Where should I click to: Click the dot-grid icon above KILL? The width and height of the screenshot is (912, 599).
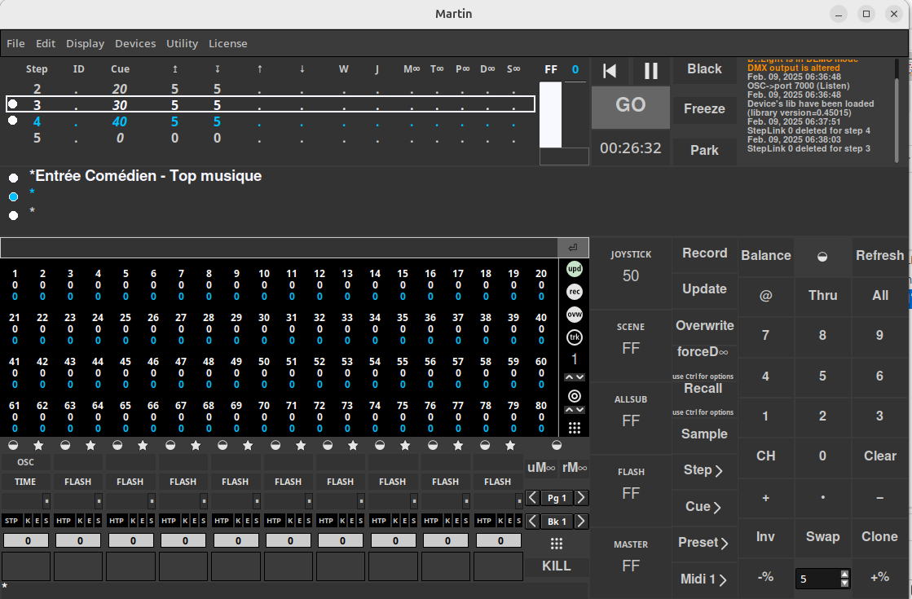click(x=557, y=544)
